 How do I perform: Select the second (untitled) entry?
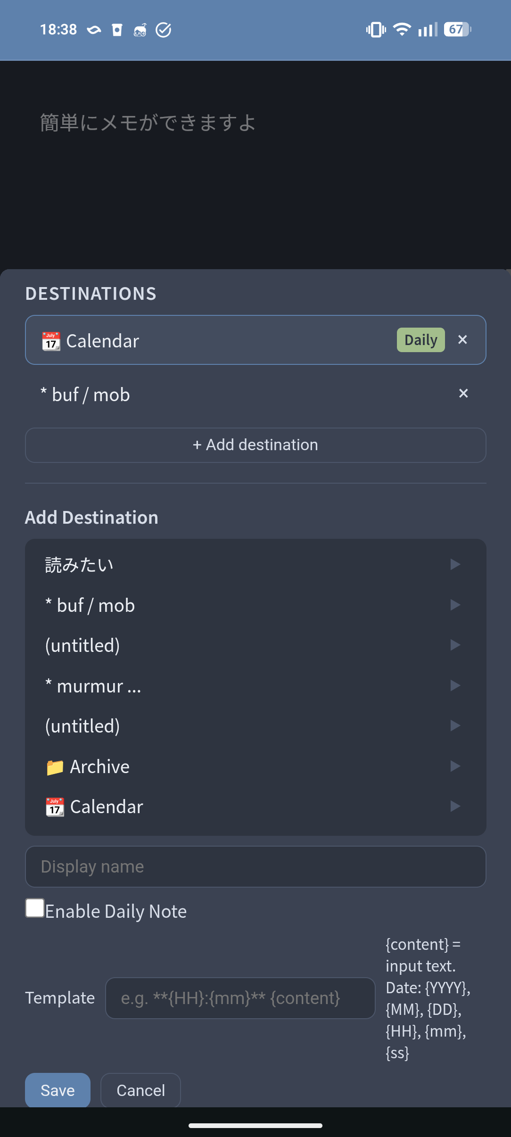pos(82,726)
